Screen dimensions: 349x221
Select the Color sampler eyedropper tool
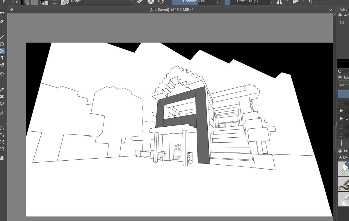tap(2, 89)
